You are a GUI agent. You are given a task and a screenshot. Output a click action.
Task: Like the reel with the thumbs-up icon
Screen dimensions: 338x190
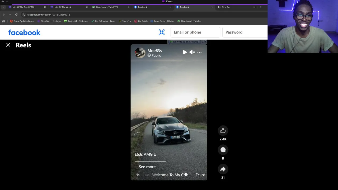[x=223, y=131]
